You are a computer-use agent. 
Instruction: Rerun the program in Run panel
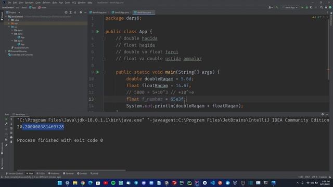point(6,119)
